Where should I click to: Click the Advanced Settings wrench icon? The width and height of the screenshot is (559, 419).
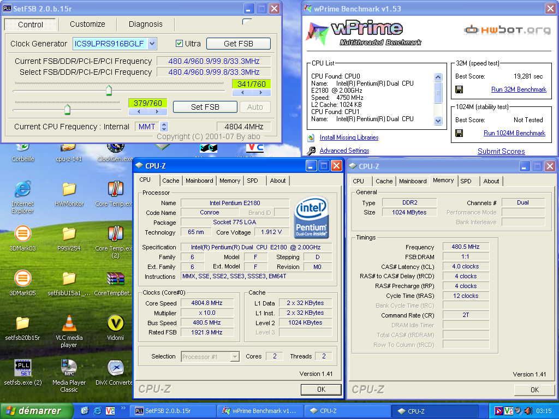click(311, 151)
